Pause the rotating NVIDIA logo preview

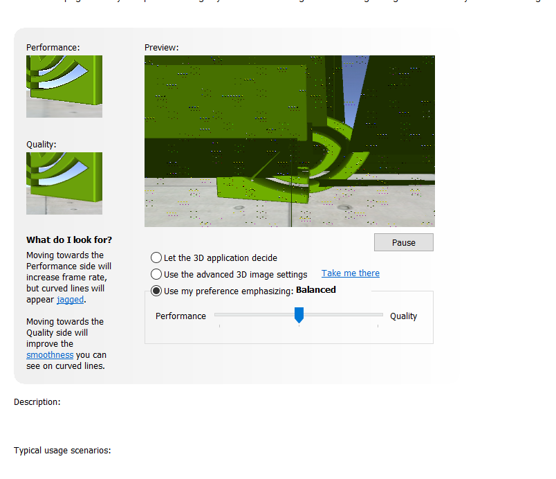403,242
